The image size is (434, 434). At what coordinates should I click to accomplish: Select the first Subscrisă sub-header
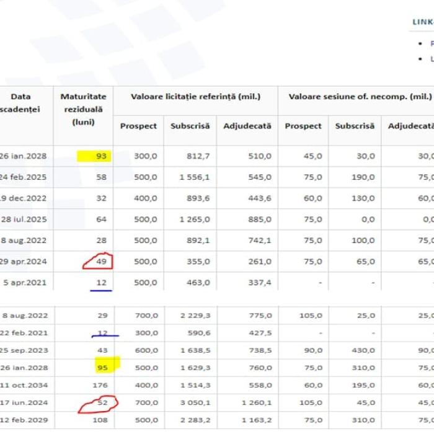pos(190,126)
